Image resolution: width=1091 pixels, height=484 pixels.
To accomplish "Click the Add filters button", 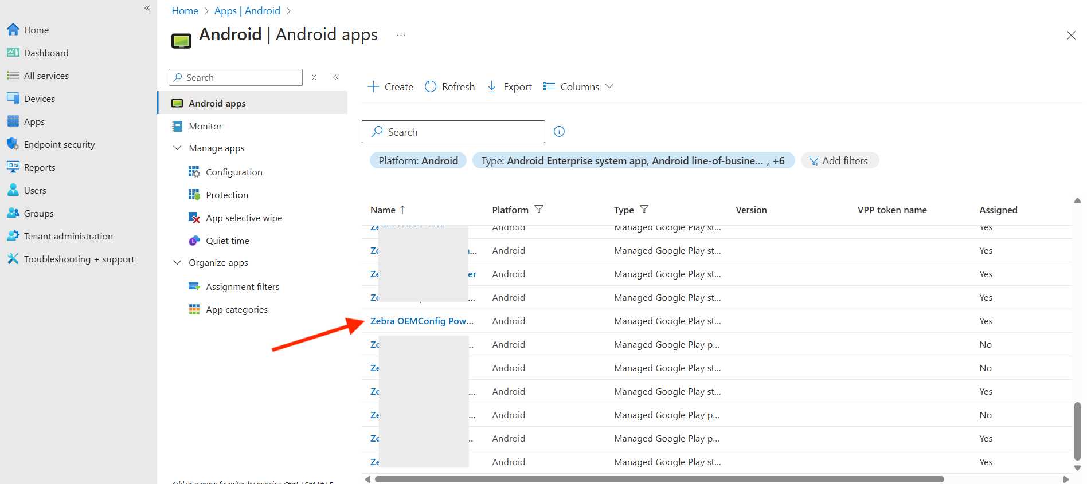I will pos(839,161).
